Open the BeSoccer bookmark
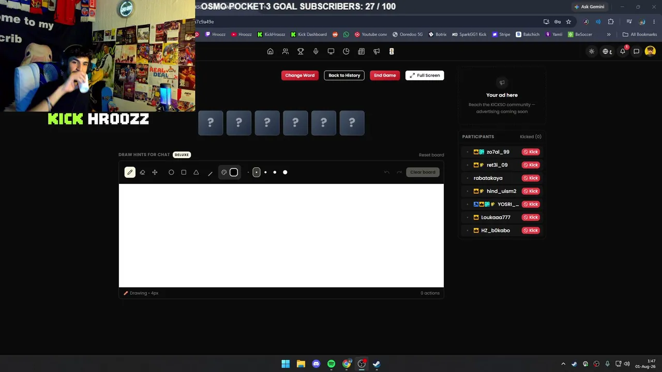Screen dimensions: 662x372 coord(580,35)
